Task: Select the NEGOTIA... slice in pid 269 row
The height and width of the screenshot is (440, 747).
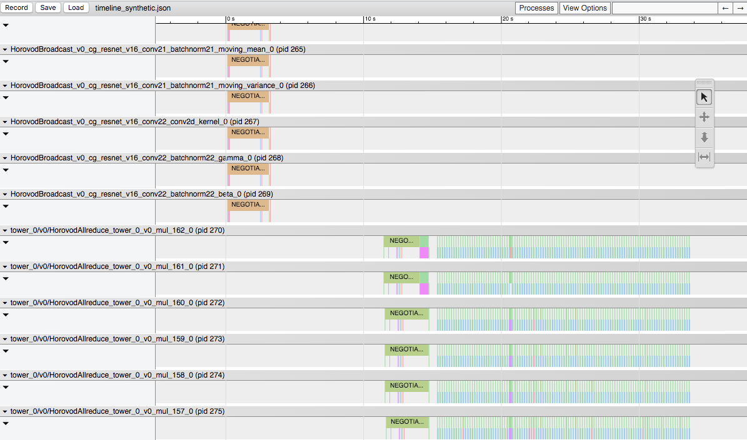Action: [248, 205]
